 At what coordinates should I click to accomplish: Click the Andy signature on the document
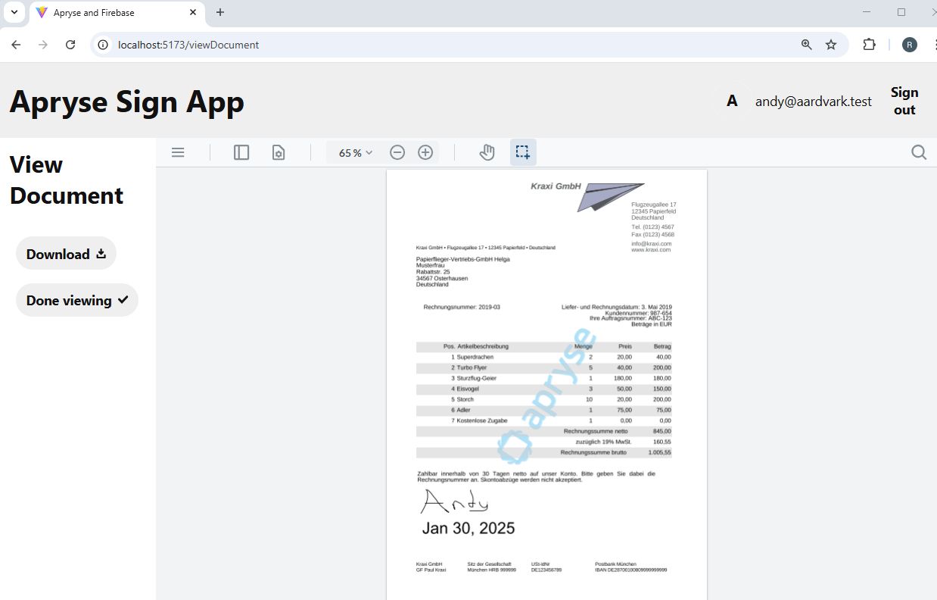pyautogui.click(x=454, y=501)
